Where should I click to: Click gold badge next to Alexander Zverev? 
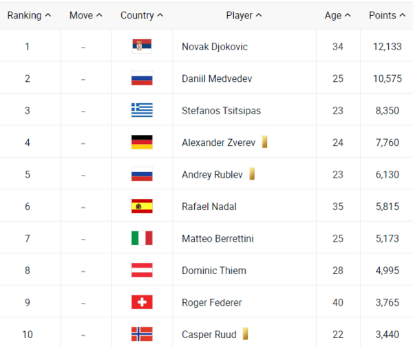tap(264, 143)
